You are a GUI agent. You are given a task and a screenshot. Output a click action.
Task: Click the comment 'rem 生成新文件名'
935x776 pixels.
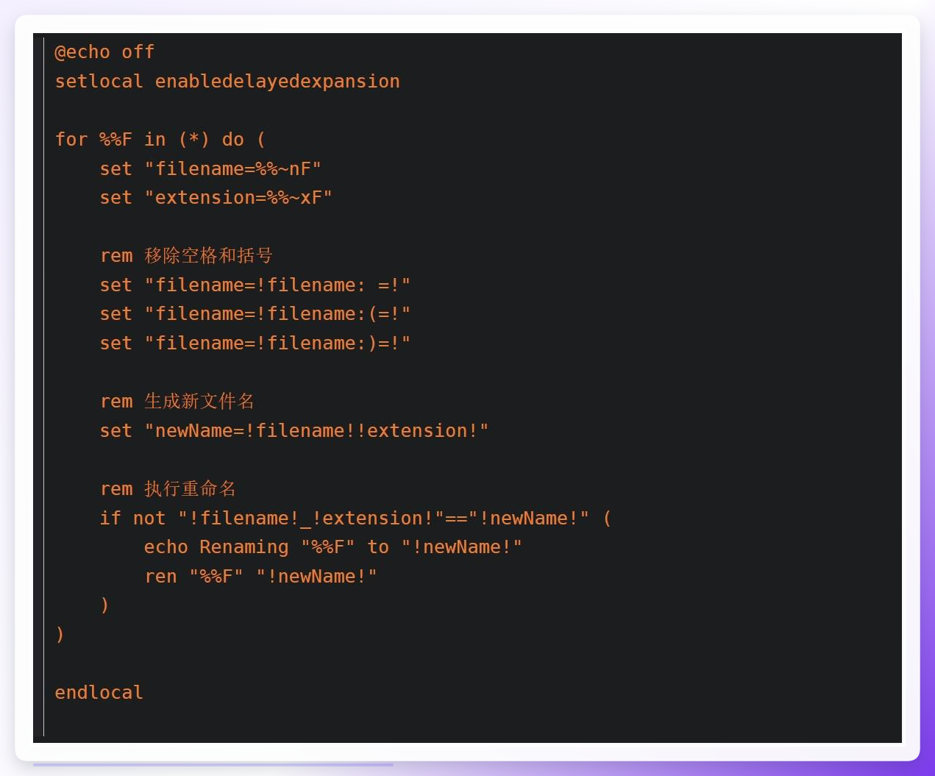click(177, 402)
